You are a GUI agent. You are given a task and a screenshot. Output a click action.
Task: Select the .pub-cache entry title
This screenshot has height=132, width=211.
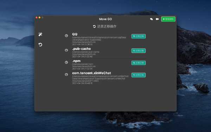[x=82, y=49]
